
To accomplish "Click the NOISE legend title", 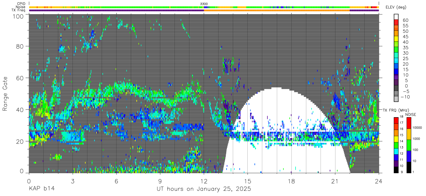I will click(410, 114).
